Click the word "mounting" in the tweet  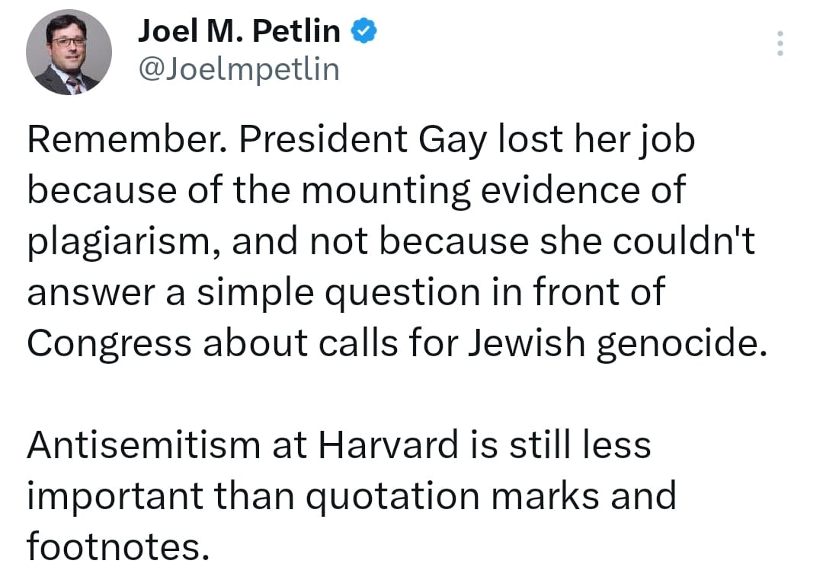(x=386, y=192)
